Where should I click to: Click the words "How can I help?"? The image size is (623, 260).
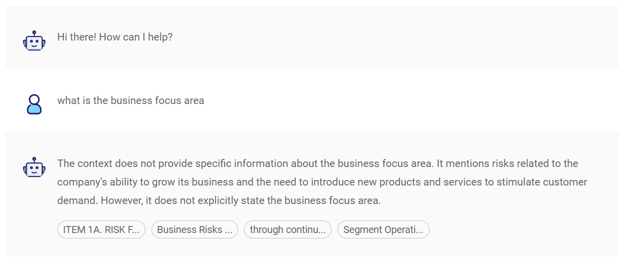(136, 37)
